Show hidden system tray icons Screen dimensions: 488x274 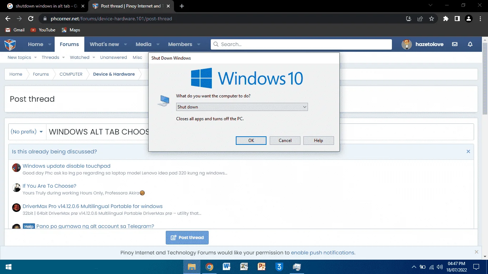pyautogui.click(x=414, y=267)
